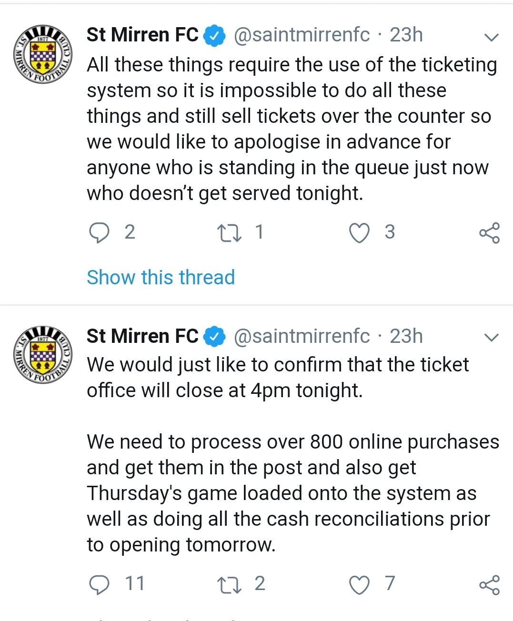
Task: Open St Mirren FC name on first tweet
Action: click(142, 35)
